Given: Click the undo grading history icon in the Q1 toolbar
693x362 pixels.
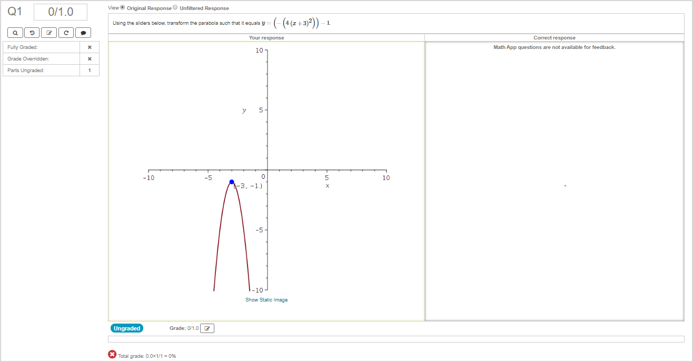Looking at the screenshot, I should click(x=32, y=33).
